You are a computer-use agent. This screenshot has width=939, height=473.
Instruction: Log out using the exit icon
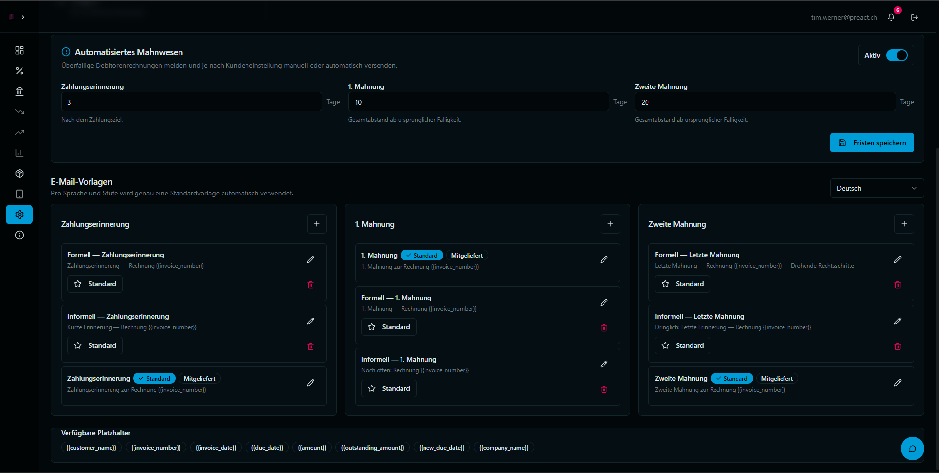click(x=915, y=17)
